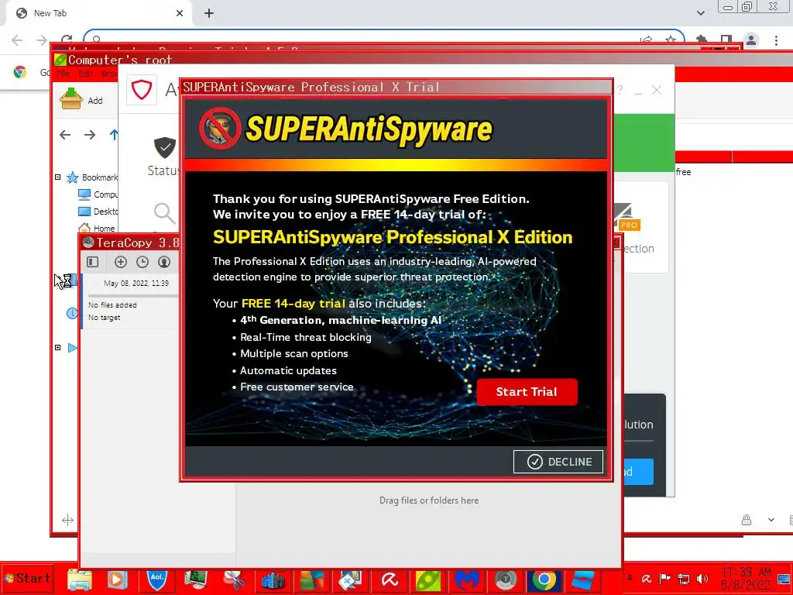The width and height of the screenshot is (793, 595).
Task: Click 'No target' in TeraCopy
Action: coord(105,318)
